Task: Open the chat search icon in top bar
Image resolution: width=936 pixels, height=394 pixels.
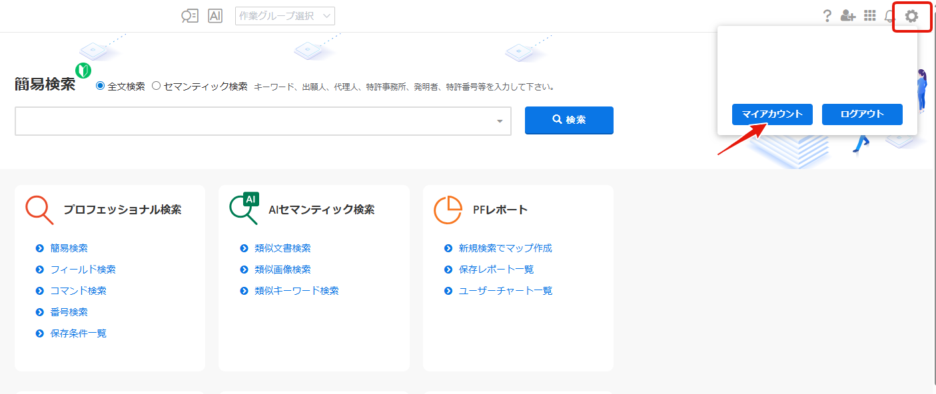Action: coord(190,16)
